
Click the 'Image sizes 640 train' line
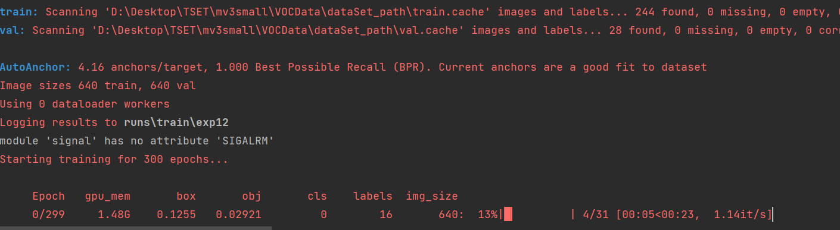[x=98, y=86]
